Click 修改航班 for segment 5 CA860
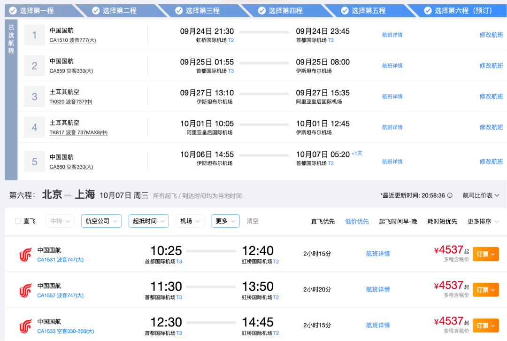507x341 pixels. click(491, 162)
